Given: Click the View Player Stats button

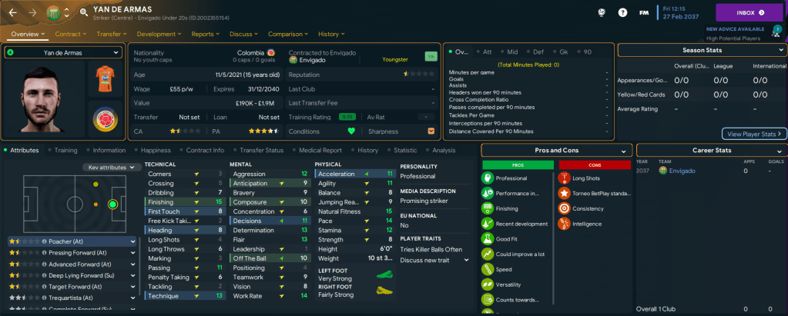Looking at the screenshot, I should [754, 134].
